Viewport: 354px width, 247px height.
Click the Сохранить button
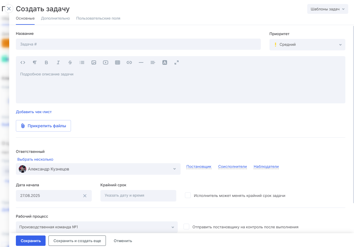[x=31, y=241]
